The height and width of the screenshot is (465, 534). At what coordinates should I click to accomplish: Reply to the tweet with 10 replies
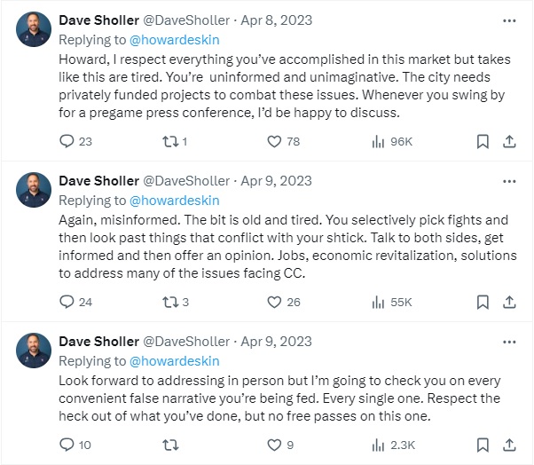coord(67,445)
